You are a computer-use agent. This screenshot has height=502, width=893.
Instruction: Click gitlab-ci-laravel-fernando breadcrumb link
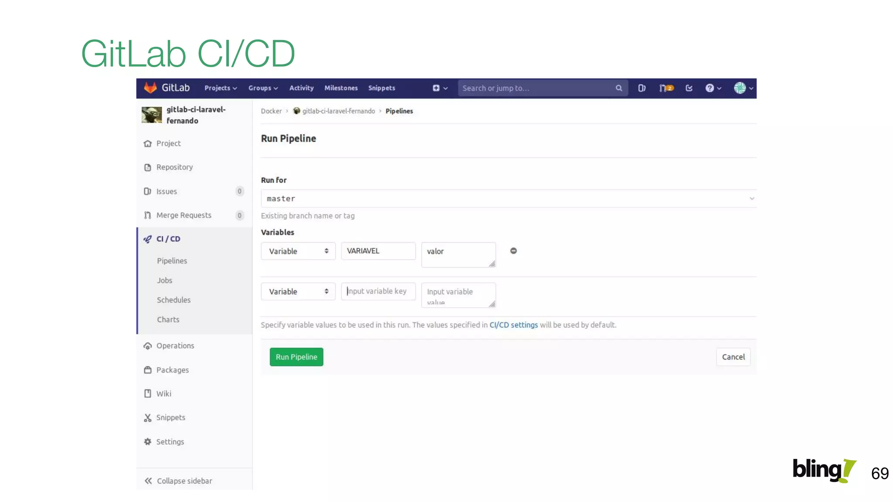(339, 111)
